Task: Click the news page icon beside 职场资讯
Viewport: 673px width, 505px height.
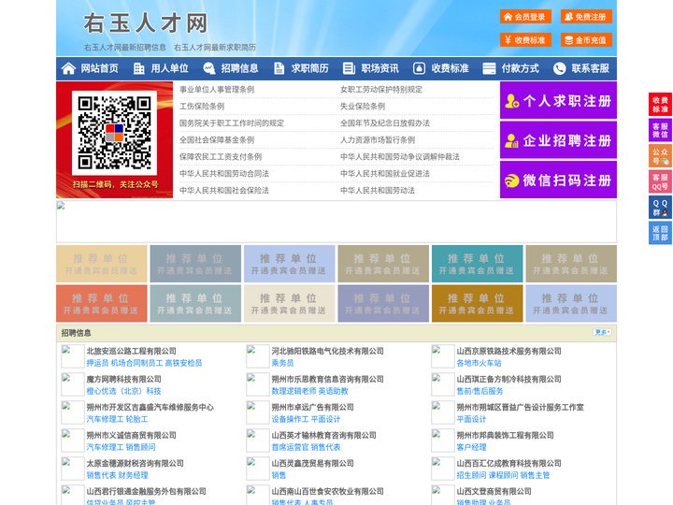Action: click(x=349, y=68)
